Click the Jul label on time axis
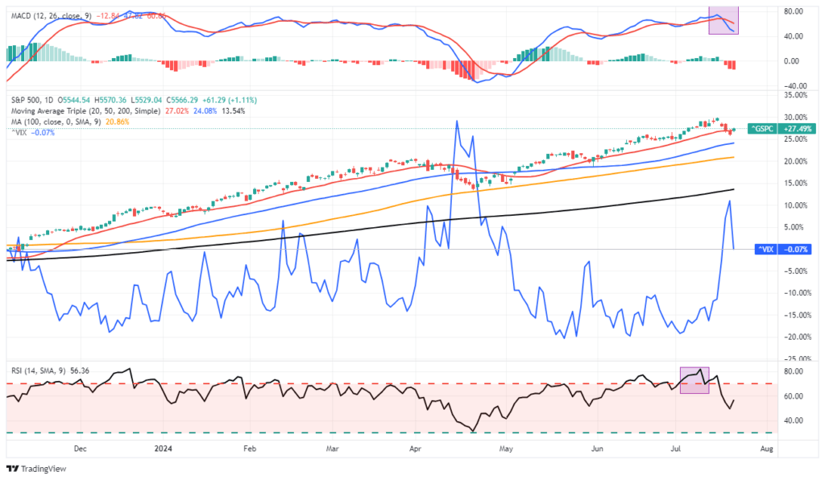Screen dimensions: 825x480 click(676, 449)
